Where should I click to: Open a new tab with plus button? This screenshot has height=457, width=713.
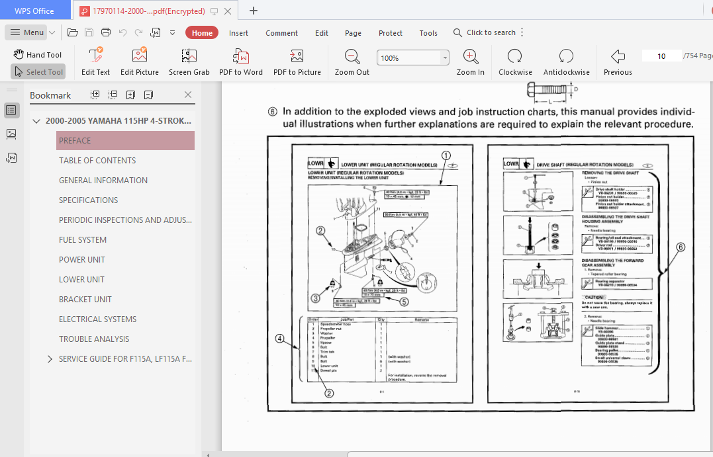coord(254,11)
